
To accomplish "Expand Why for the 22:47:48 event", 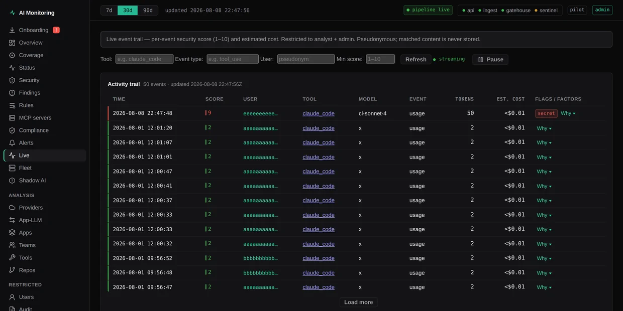I will (568, 113).
